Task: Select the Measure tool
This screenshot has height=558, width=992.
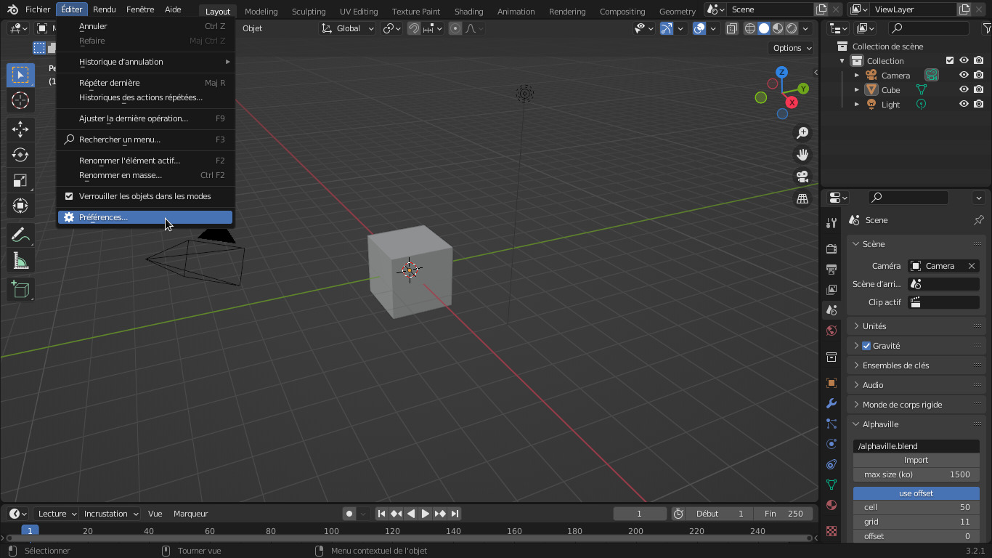Action: click(20, 261)
